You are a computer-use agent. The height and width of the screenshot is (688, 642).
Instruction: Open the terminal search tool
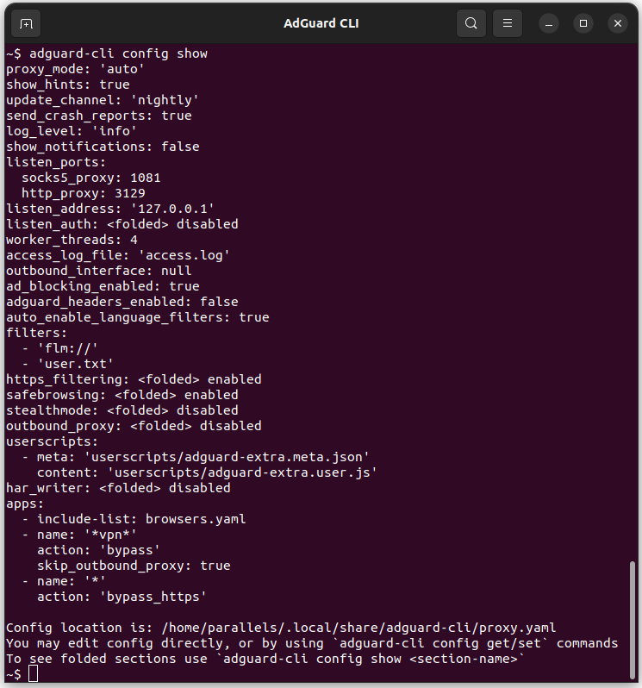tap(471, 23)
